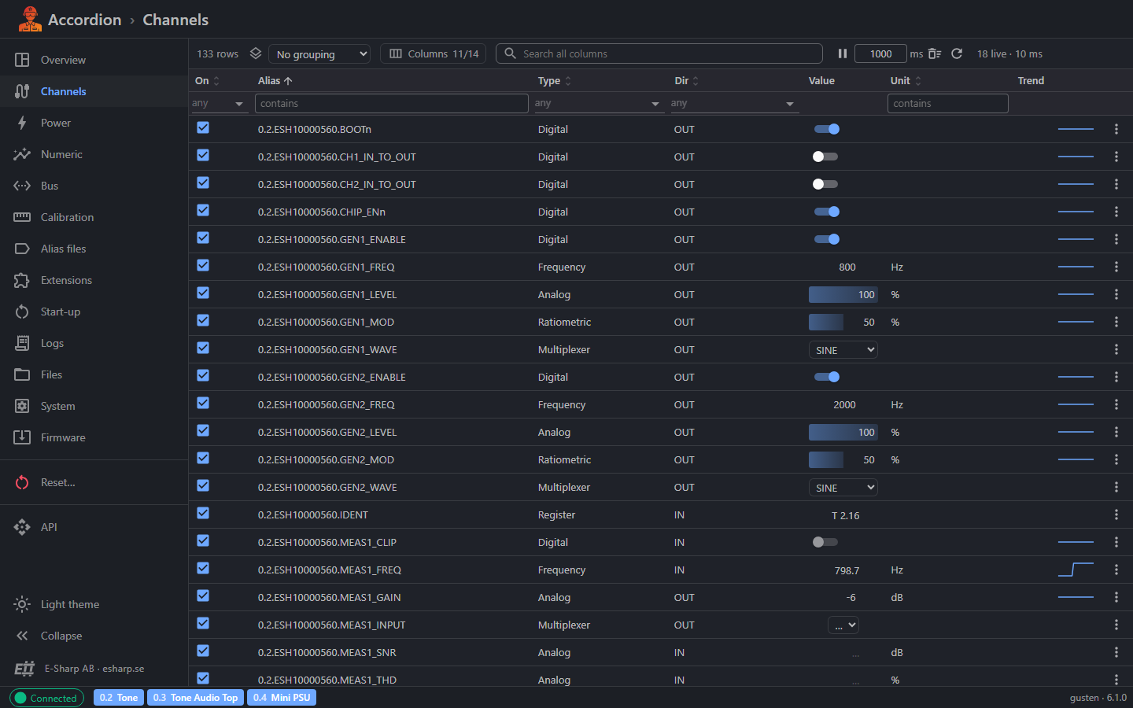Toggle CH1_IN_TO_OUT switch on

pos(825,157)
